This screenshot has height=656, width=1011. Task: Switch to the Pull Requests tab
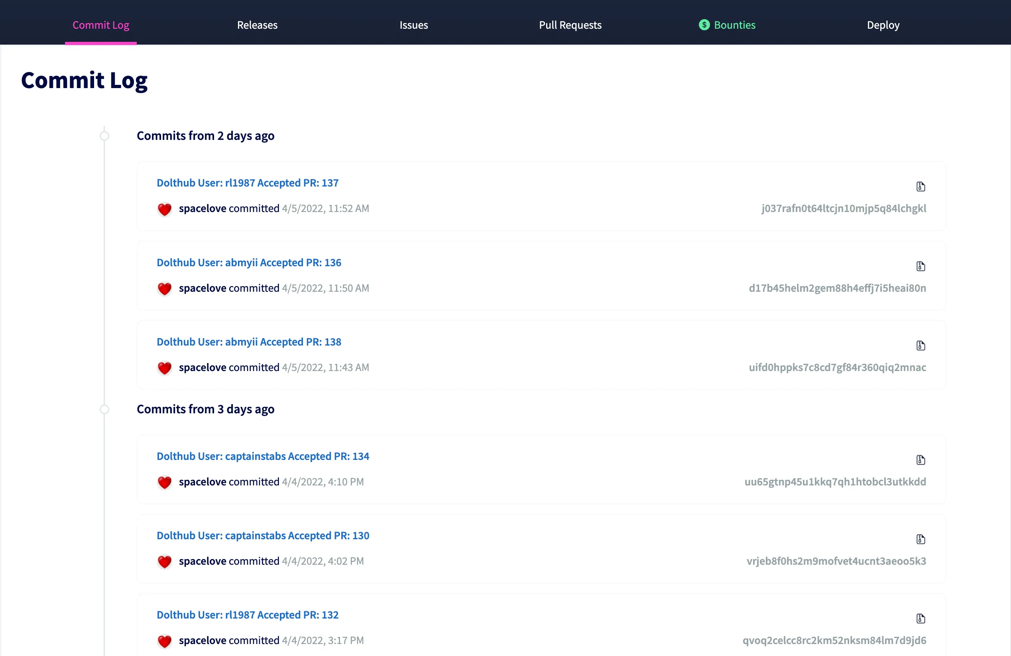coord(570,25)
